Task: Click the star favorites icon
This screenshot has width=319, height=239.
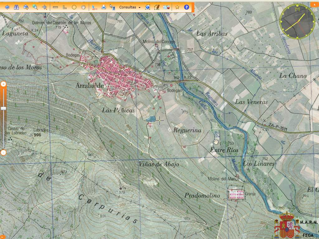Action: pos(177,7)
